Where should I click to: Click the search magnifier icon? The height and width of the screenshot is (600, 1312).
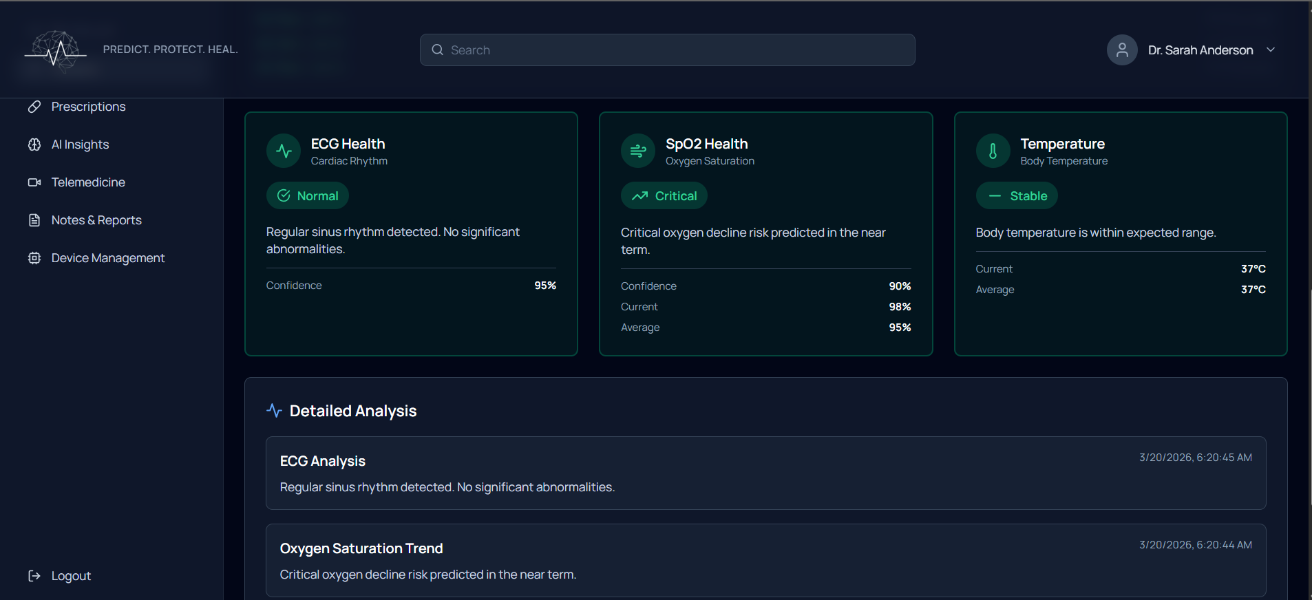coord(437,50)
